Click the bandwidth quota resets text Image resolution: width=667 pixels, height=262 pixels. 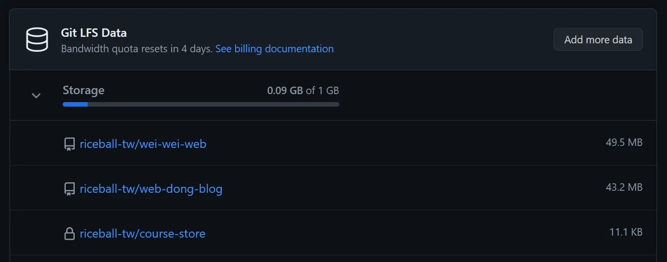click(x=136, y=49)
